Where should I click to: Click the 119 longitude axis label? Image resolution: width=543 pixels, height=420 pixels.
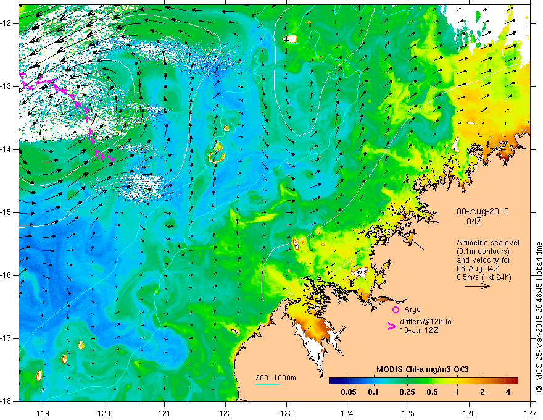click(x=43, y=413)
